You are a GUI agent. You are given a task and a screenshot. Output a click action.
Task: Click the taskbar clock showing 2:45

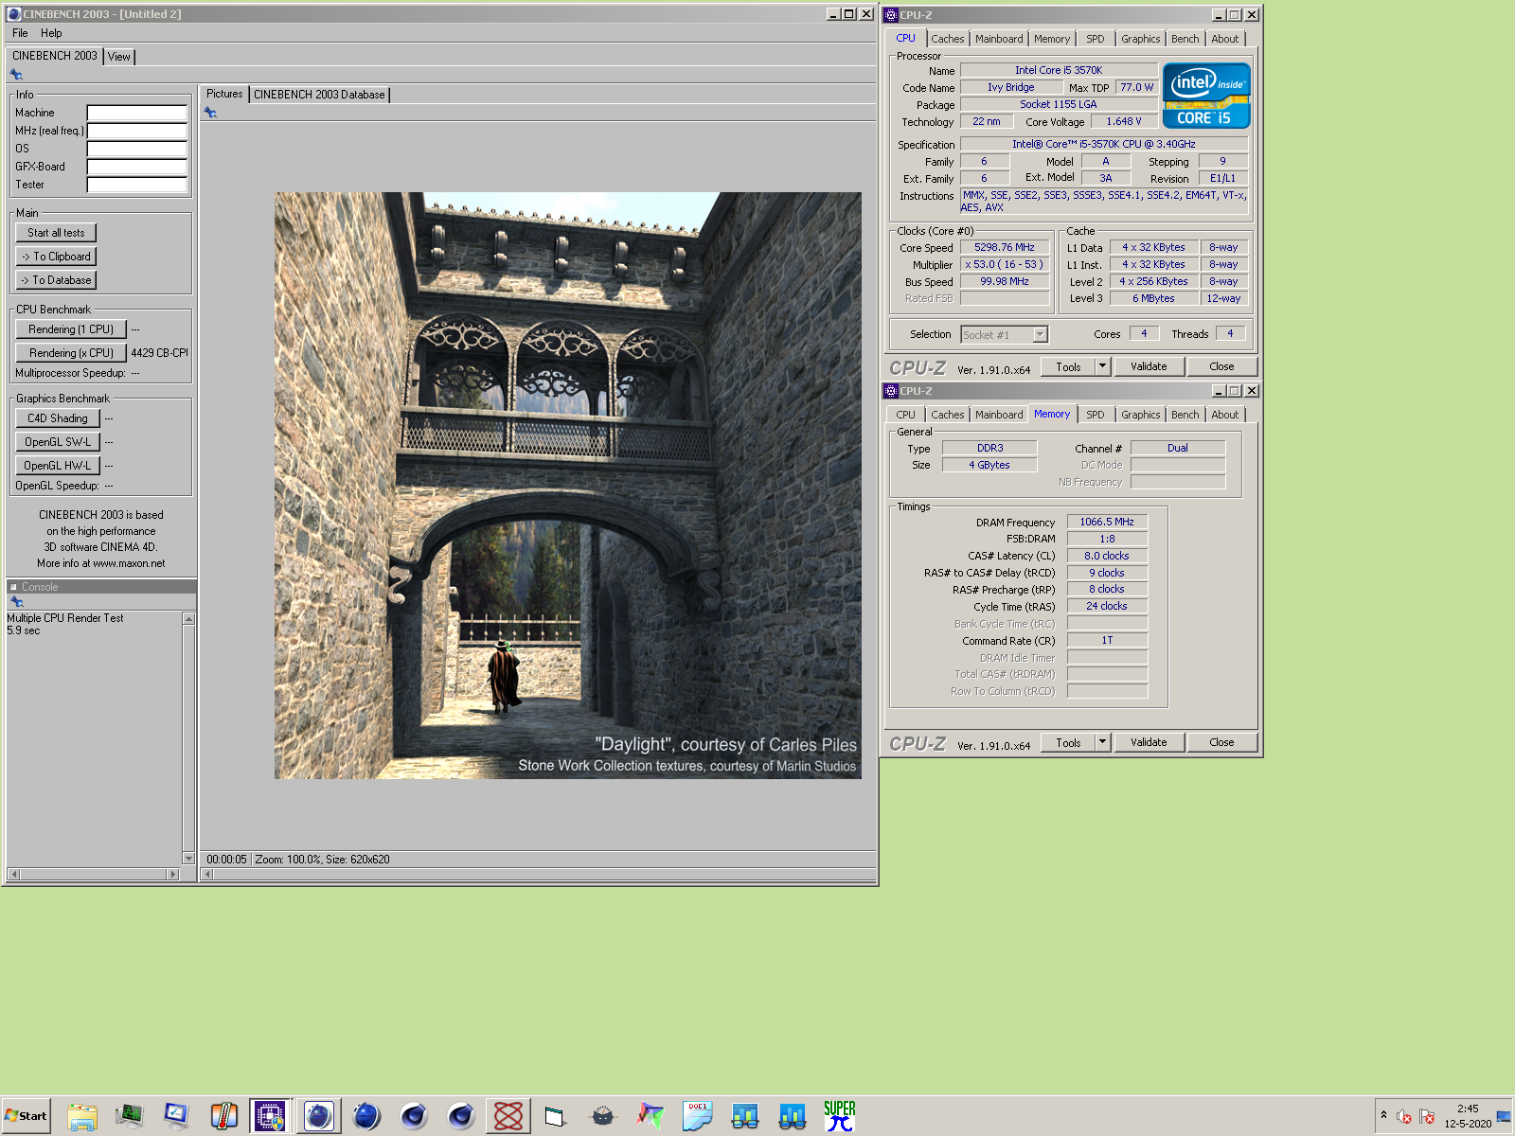click(1468, 1116)
